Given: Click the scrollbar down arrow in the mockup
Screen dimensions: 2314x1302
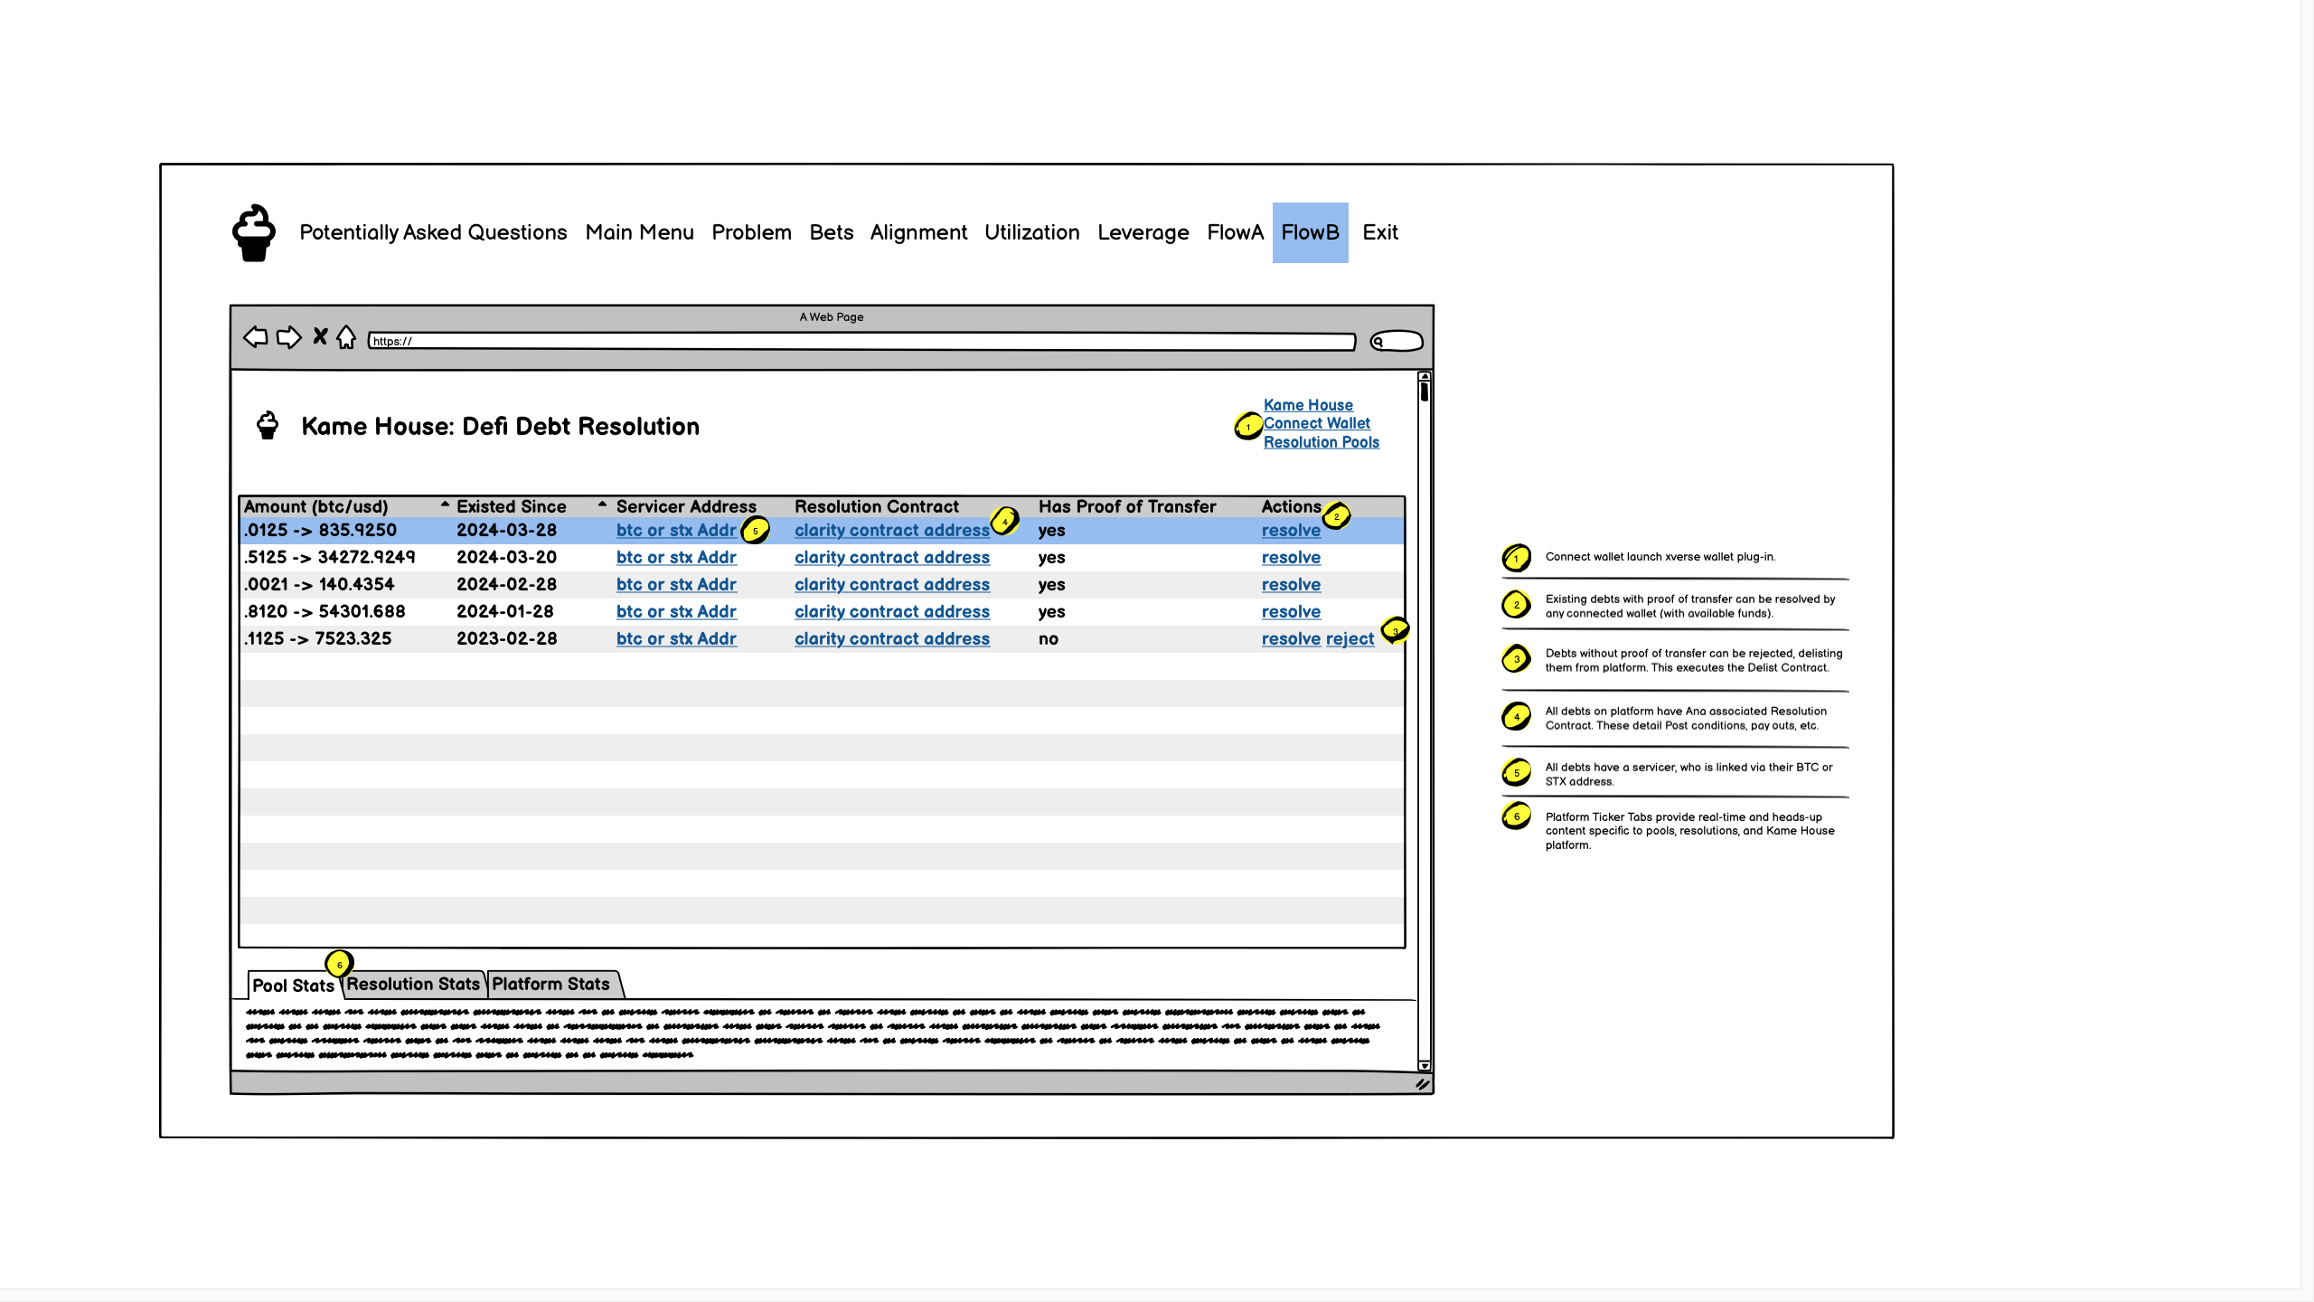Looking at the screenshot, I should pos(1425,1065).
